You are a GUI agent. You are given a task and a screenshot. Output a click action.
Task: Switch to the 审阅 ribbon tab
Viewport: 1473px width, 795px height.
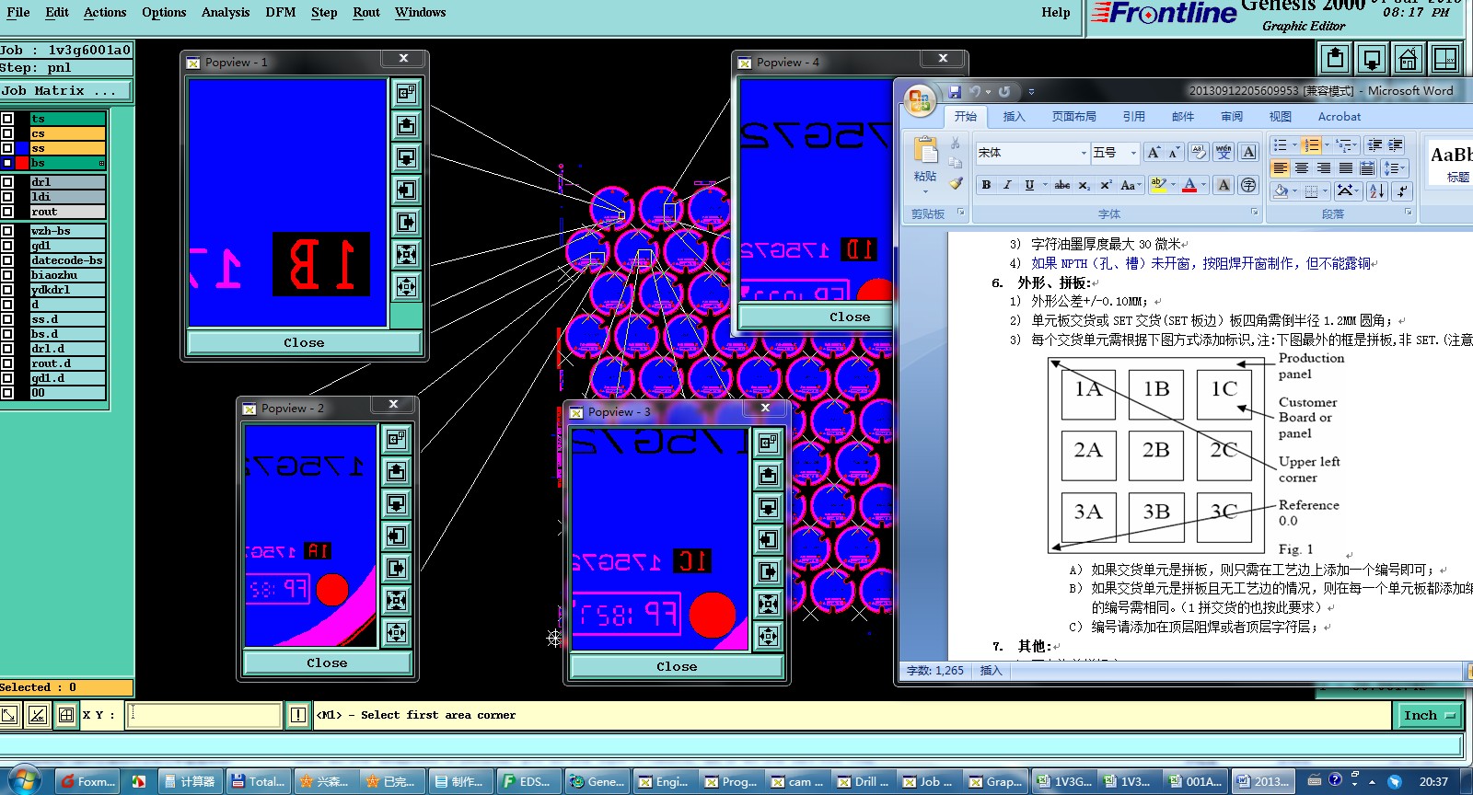click(x=1232, y=117)
